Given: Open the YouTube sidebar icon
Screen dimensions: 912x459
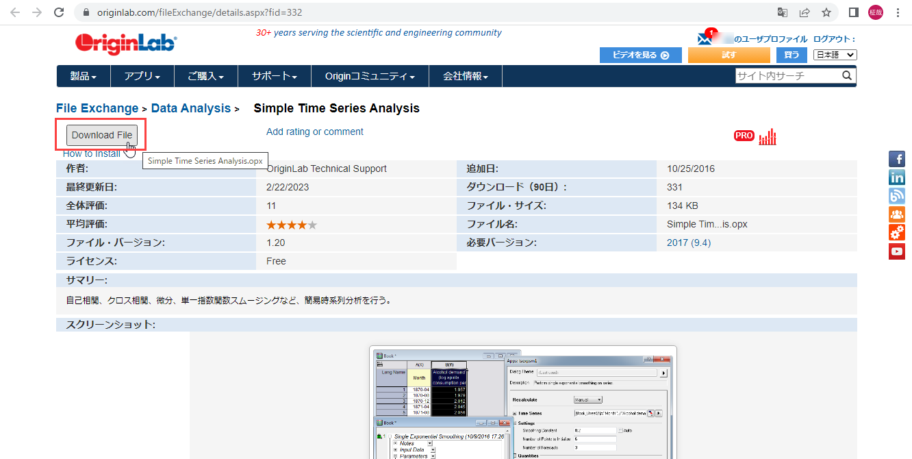Looking at the screenshot, I should pos(897,251).
